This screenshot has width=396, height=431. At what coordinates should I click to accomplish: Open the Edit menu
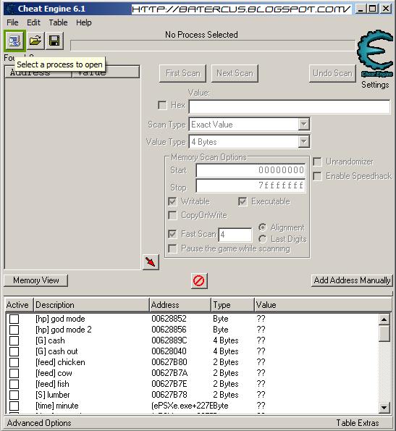33,22
